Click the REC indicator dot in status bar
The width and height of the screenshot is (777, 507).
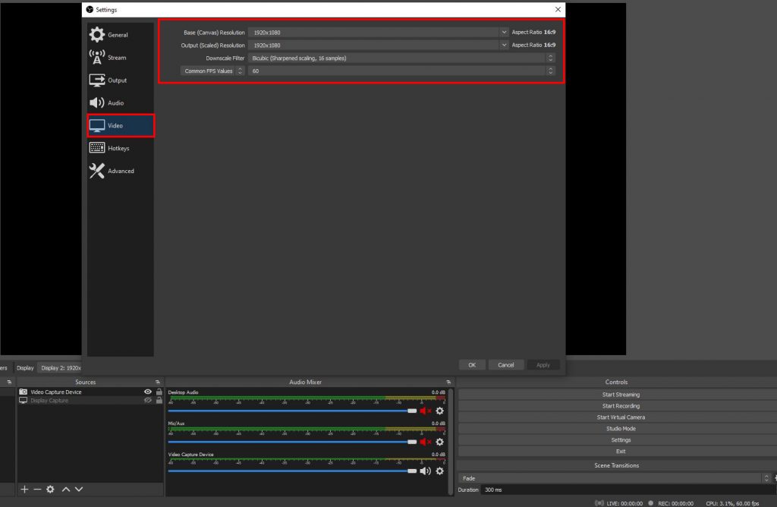pos(650,503)
